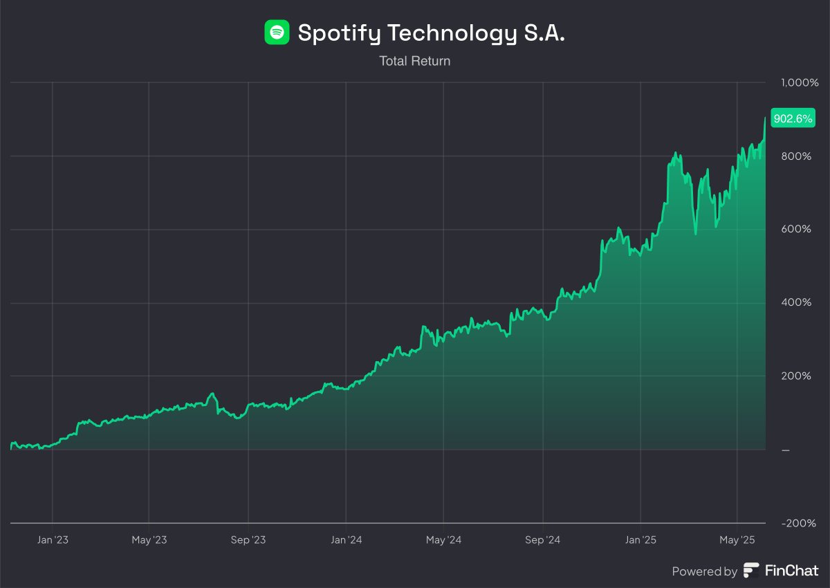830x588 pixels.
Task: Click the 800% y-axis label
Action: click(797, 156)
